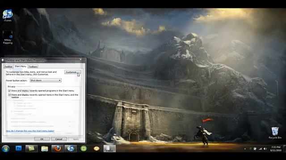This screenshot has width=286, height=160.
Task: Close the Taskbar and Start Menu Properties dialog
Action: click(x=80, y=60)
